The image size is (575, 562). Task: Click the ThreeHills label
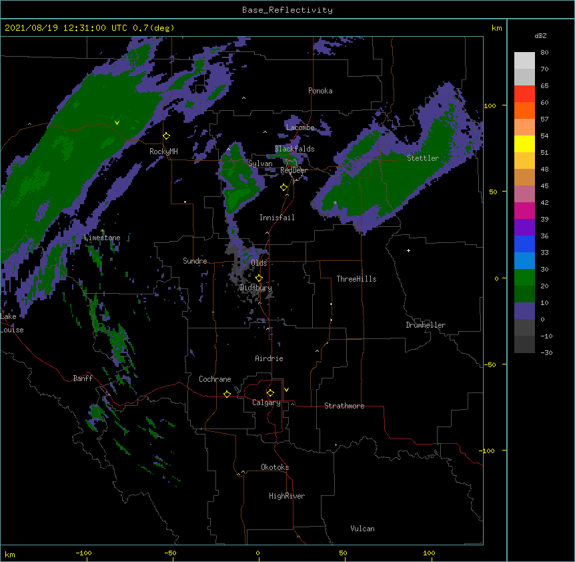(x=356, y=279)
